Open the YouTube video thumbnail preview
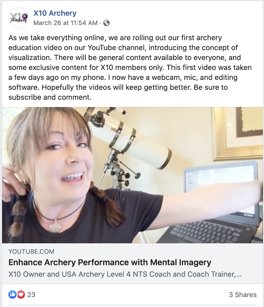Viewport: 264px width, 307px height. pos(132,175)
